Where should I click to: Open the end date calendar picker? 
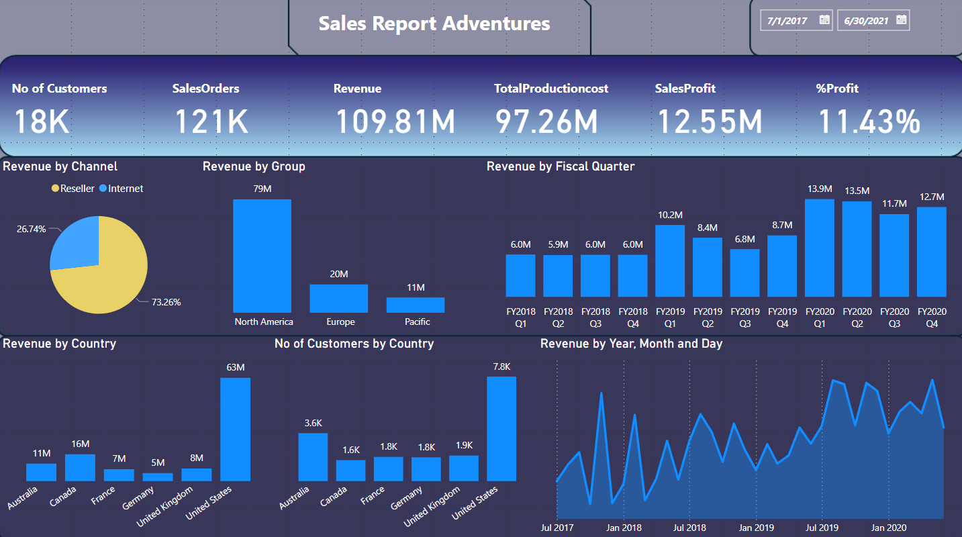click(901, 20)
